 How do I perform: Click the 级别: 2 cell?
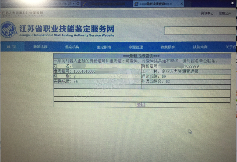[97, 76]
